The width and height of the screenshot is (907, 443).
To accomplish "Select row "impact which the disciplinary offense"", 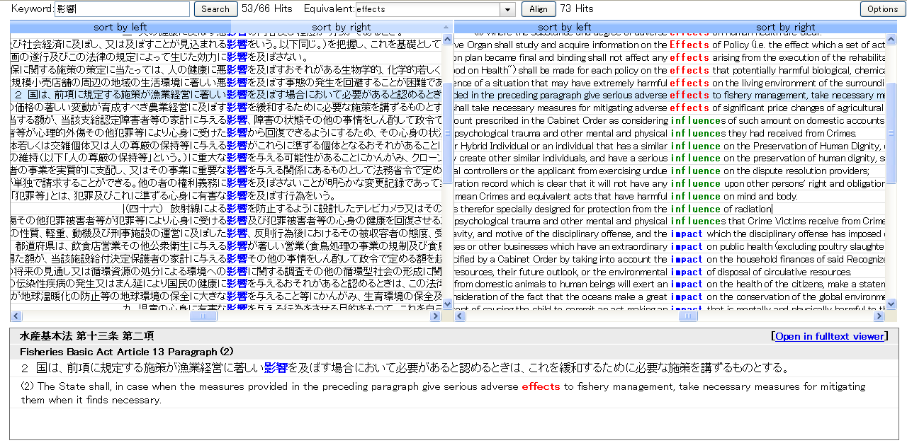I will [x=670, y=234].
